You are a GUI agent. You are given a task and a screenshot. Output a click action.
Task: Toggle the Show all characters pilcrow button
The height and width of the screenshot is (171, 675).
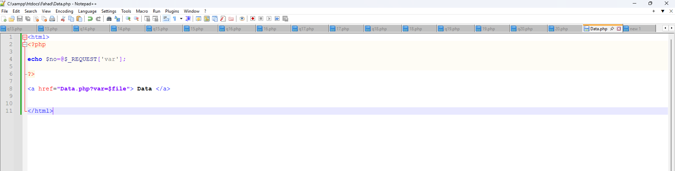174,19
